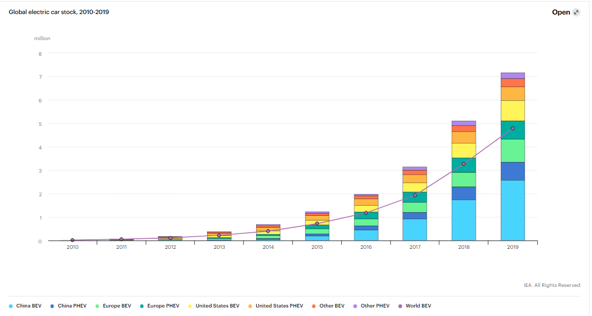592x316 pixels.
Task: Toggle Other PHEV legend series
Action: (x=371, y=306)
